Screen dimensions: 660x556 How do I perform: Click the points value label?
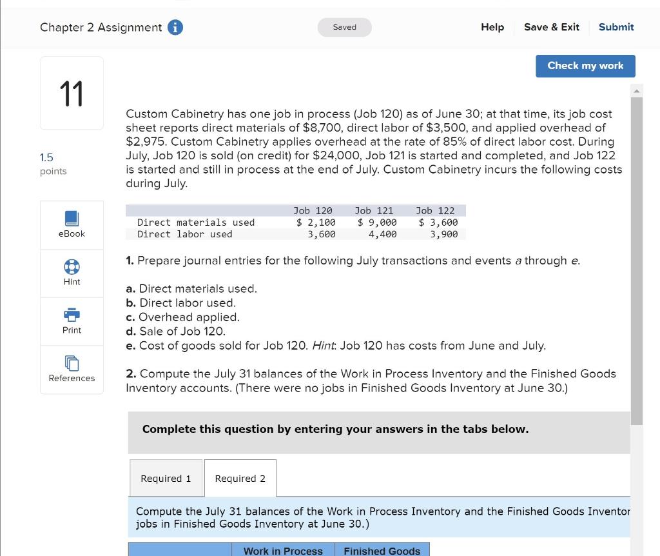click(x=52, y=164)
